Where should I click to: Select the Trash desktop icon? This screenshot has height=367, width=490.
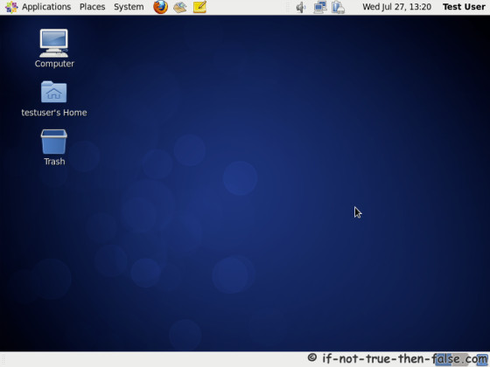tap(54, 148)
